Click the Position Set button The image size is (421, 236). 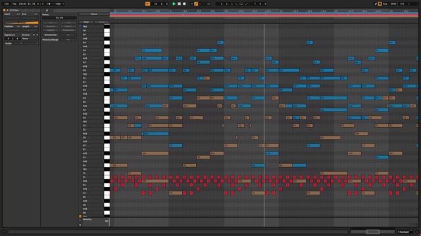[x=18, y=26]
